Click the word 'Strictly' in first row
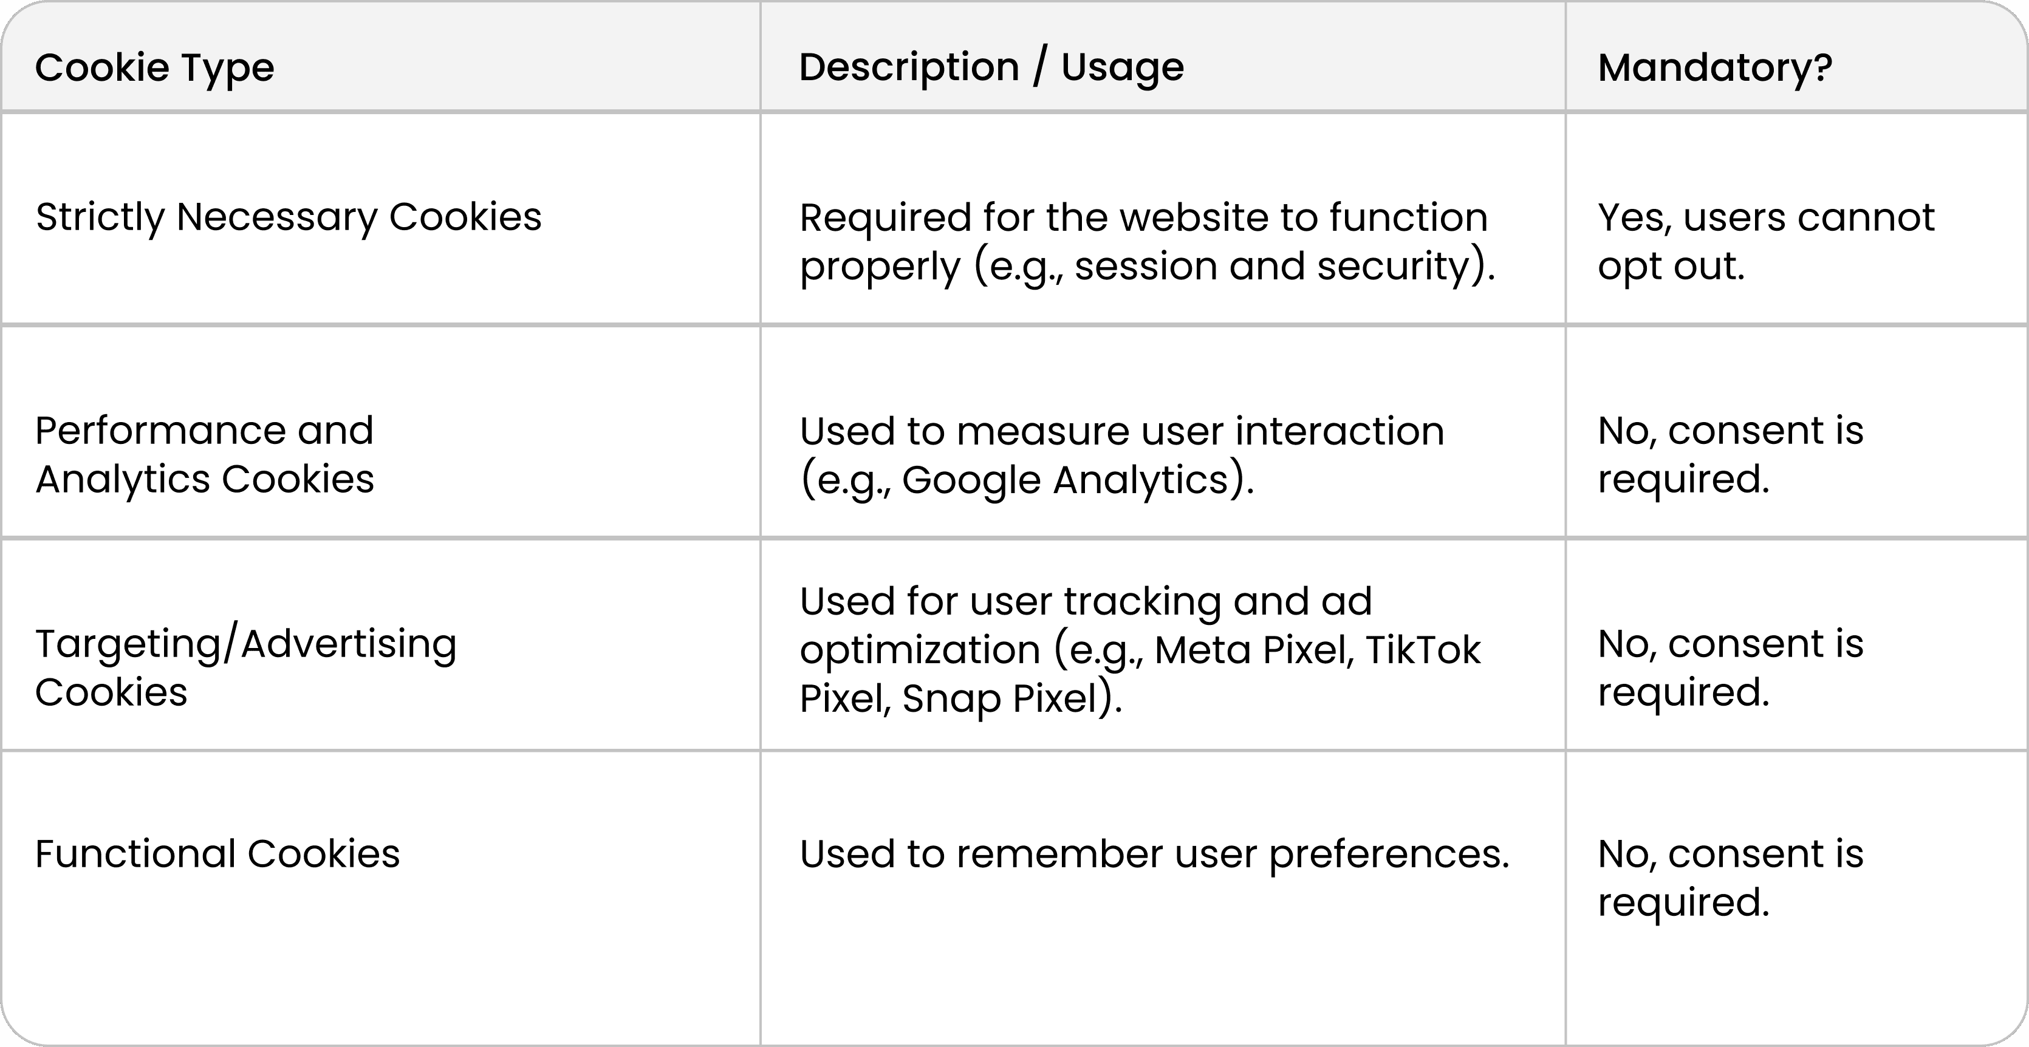2029x1047 pixels. tap(100, 217)
